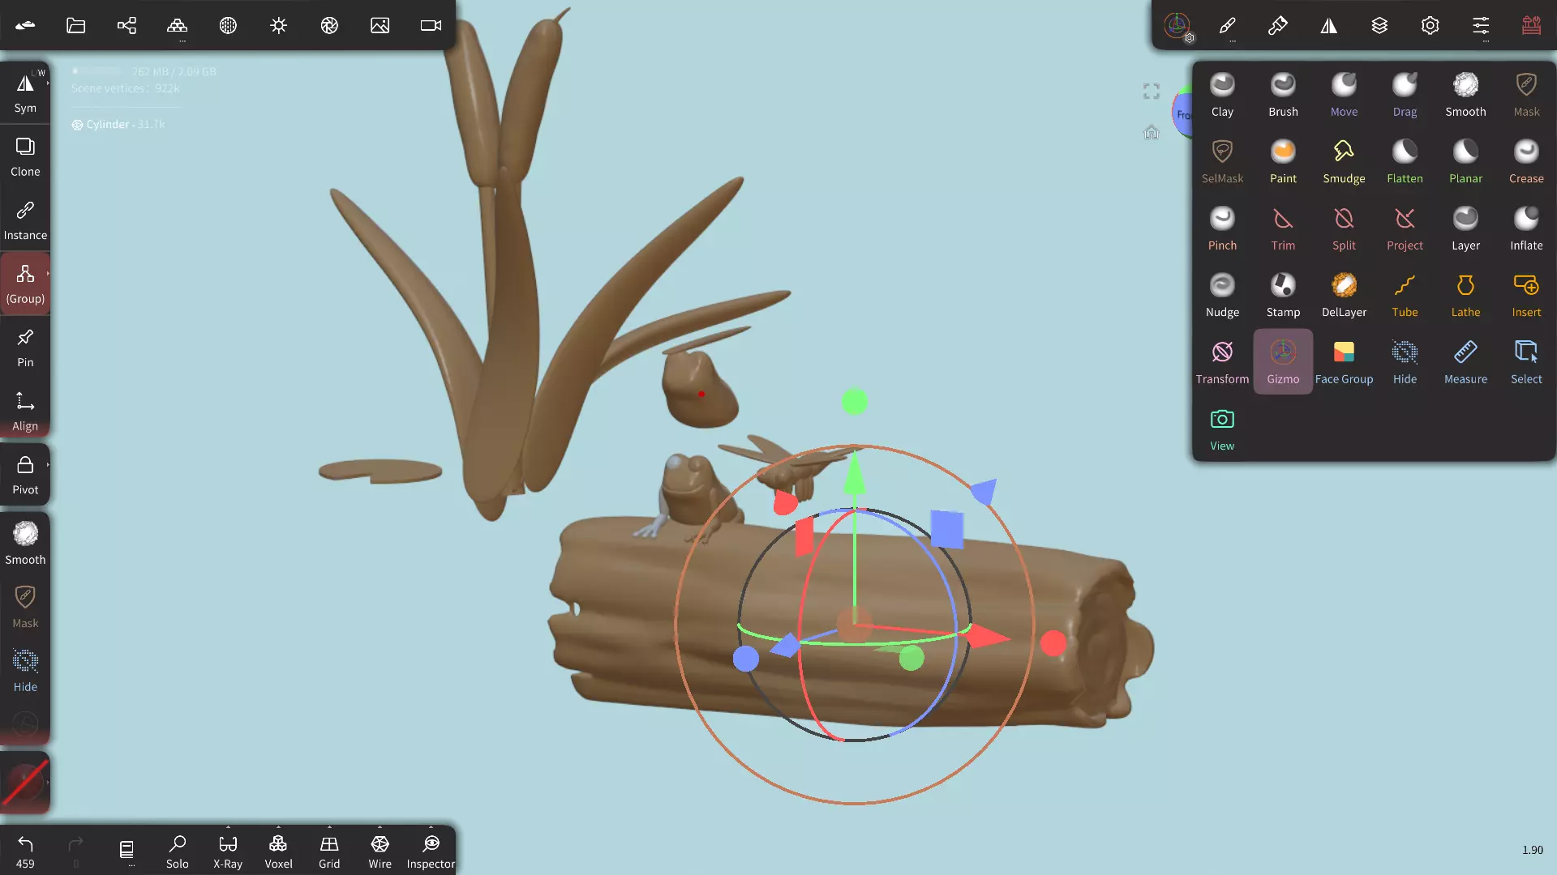
Task: Select the Split tool
Action: [x=1344, y=228]
